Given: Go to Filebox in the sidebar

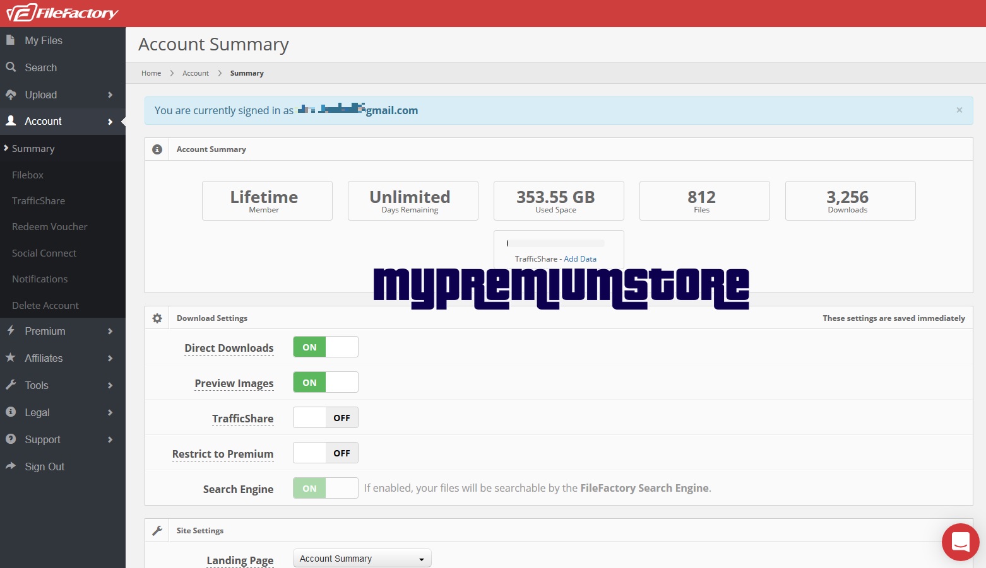Looking at the screenshot, I should [x=27, y=175].
